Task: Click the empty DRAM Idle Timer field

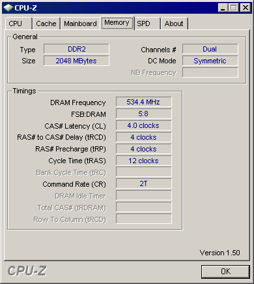Action: pyautogui.click(x=143, y=195)
